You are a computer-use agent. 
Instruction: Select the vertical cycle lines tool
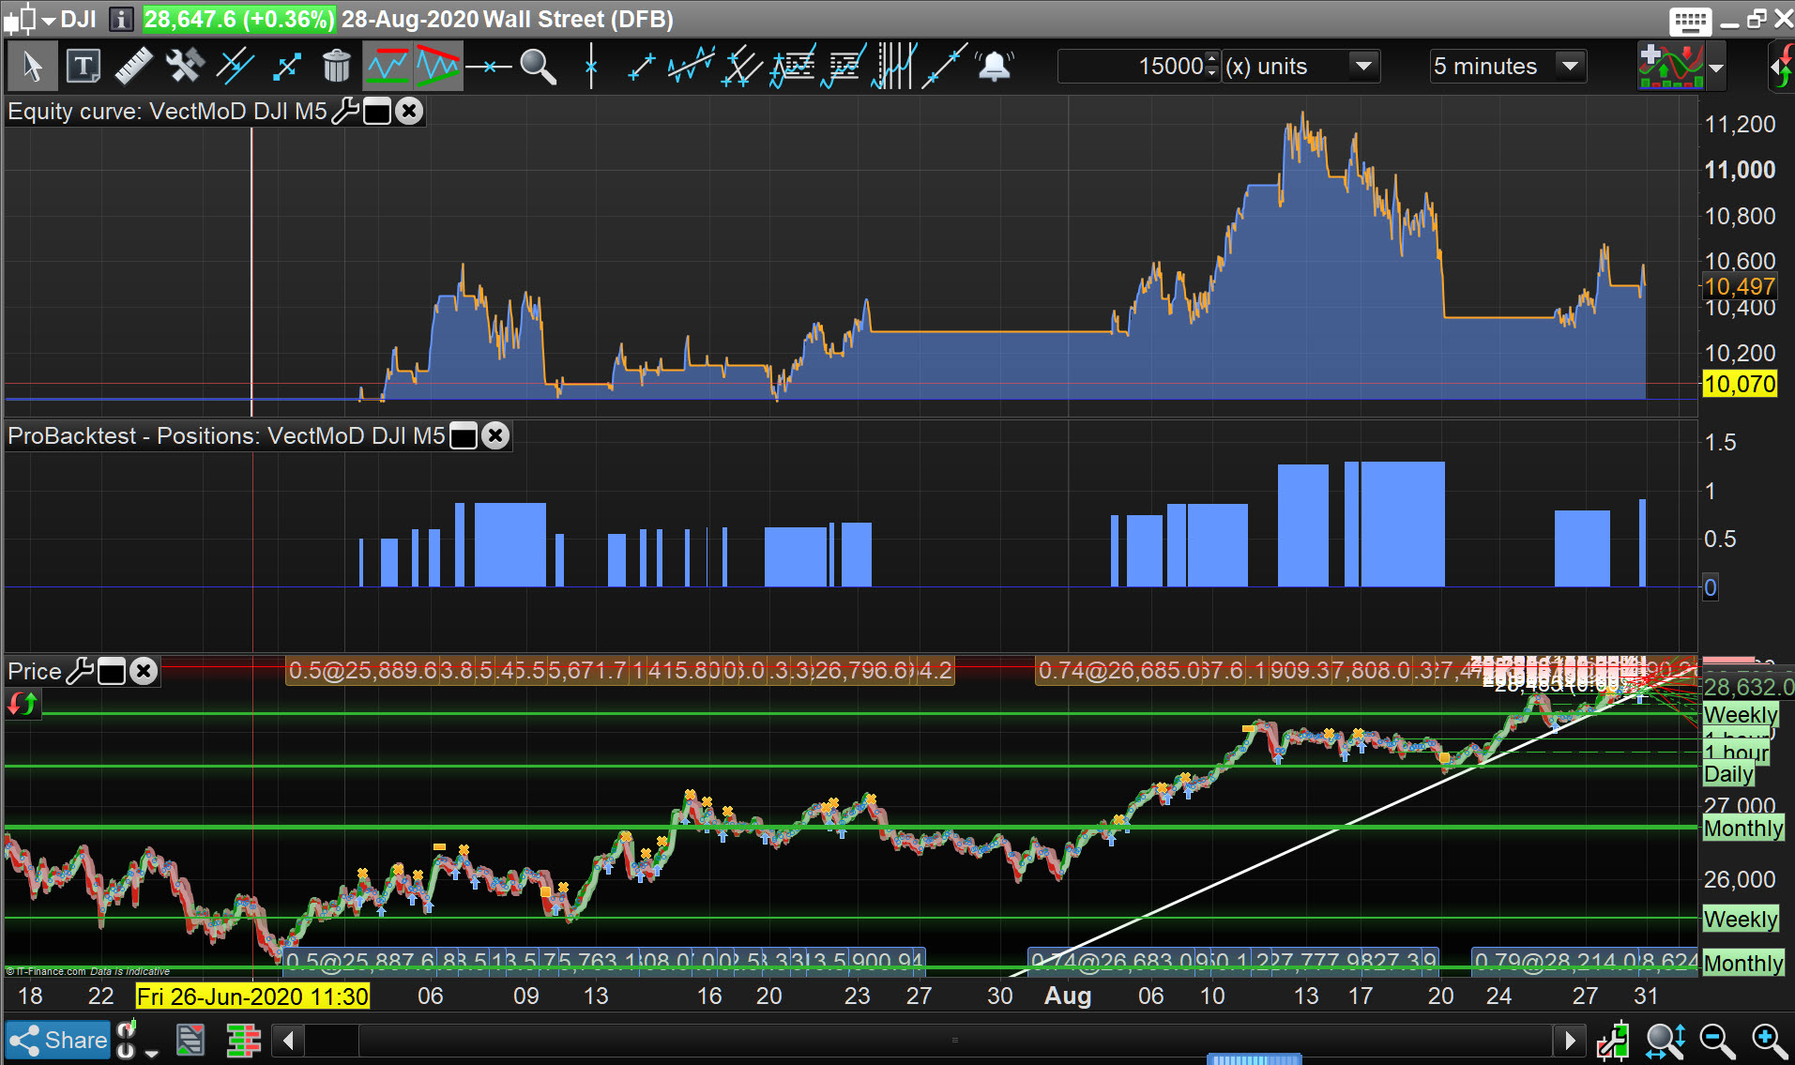coord(893,67)
